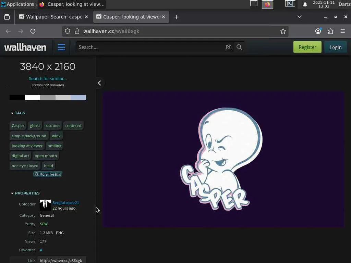The height and width of the screenshot is (263, 351).
Task: Collapse the TAGS section
Action: click(18, 113)
